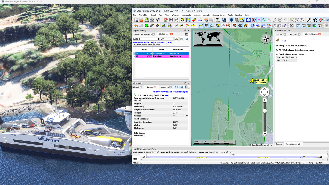
Task: Toggle flight plan line display on map
Action: pos(201,25)
